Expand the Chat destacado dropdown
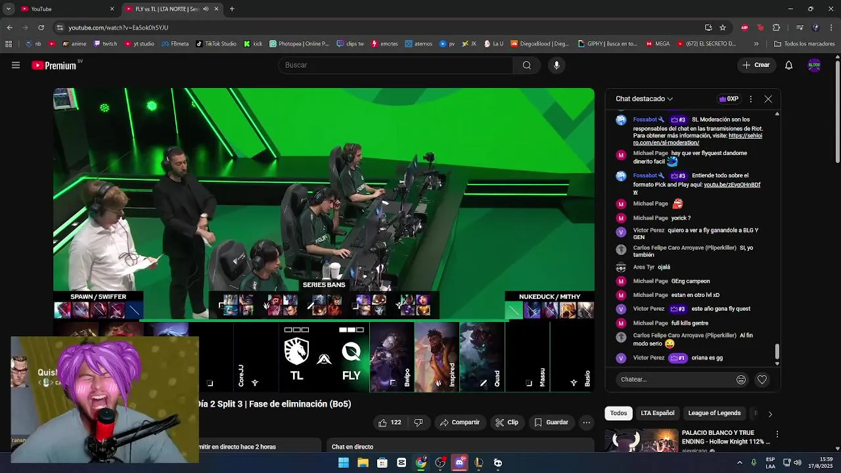Image resolution: width=841 pixels, height=473 pixels. pyautogui.click(x=644, y=99)
